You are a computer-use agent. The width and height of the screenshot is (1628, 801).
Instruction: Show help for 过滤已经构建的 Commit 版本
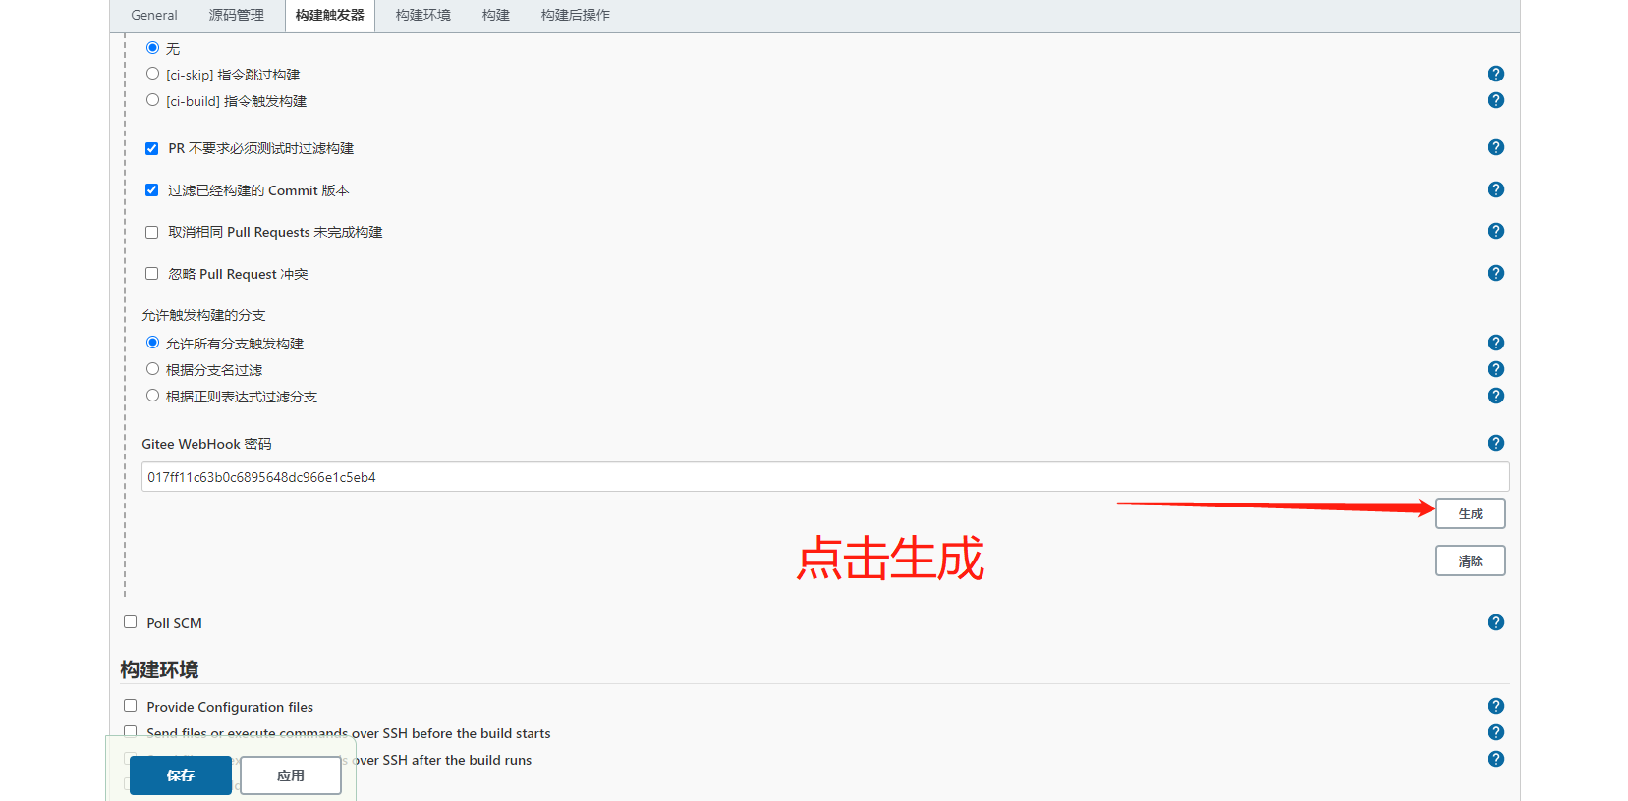click(x=1495, y=189)
